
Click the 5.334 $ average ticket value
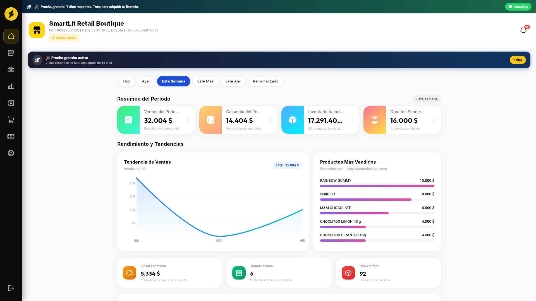(x=150, y=274)
